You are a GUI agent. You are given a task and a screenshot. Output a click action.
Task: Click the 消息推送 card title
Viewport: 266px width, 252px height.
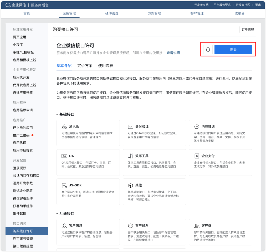click(x=208, y=127)
